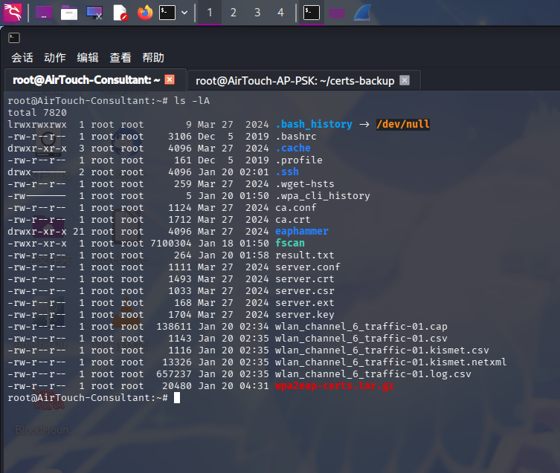Screen dimensions: 560x473
Task: Click wlan_channel_6_traffic-01.kismet.csv file name
Action: 382,350
